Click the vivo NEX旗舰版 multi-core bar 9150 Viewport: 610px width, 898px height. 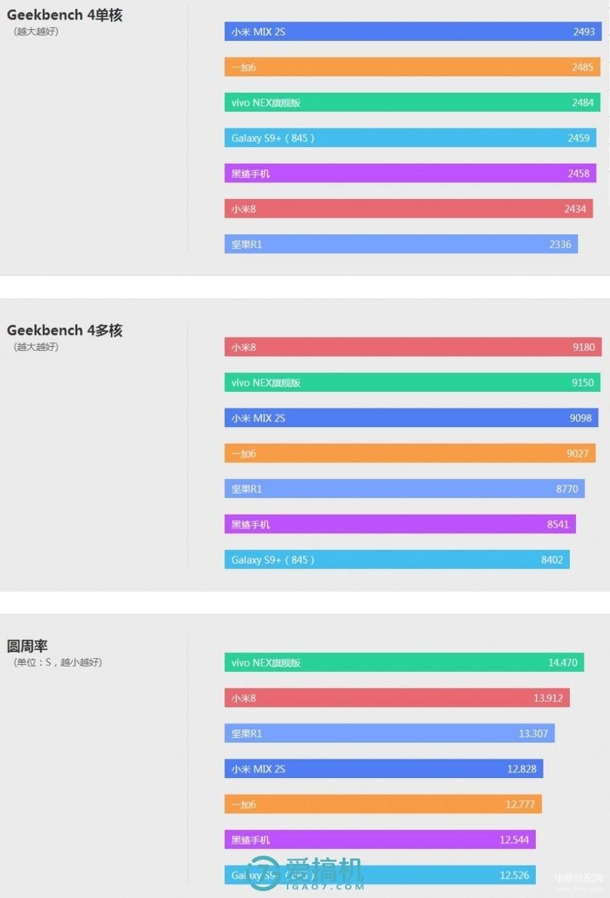pos(412,382)
